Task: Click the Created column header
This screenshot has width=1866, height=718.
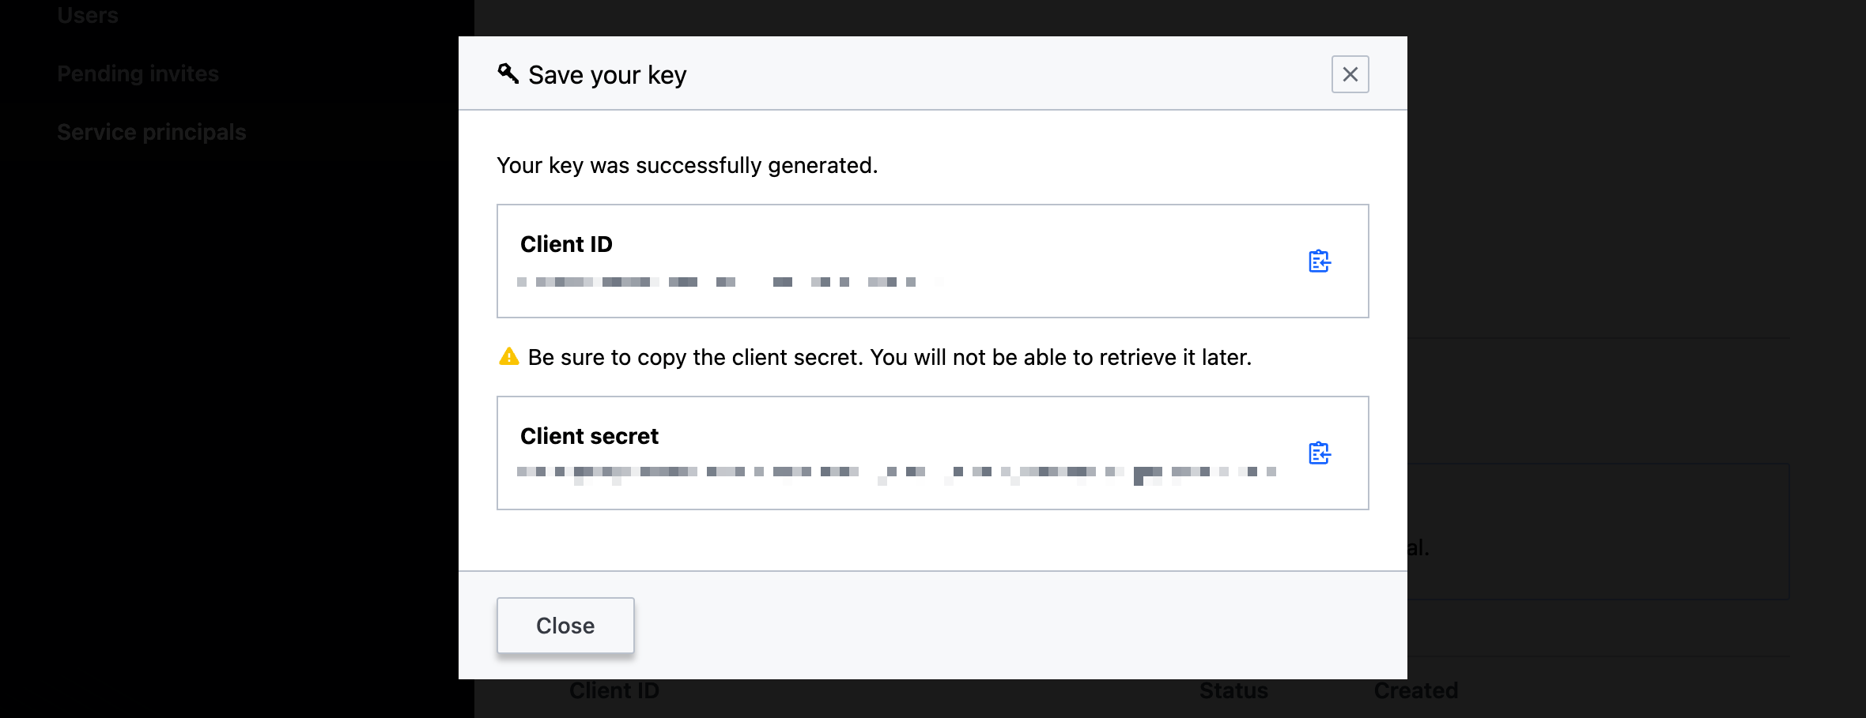Action: [1416, 690]
